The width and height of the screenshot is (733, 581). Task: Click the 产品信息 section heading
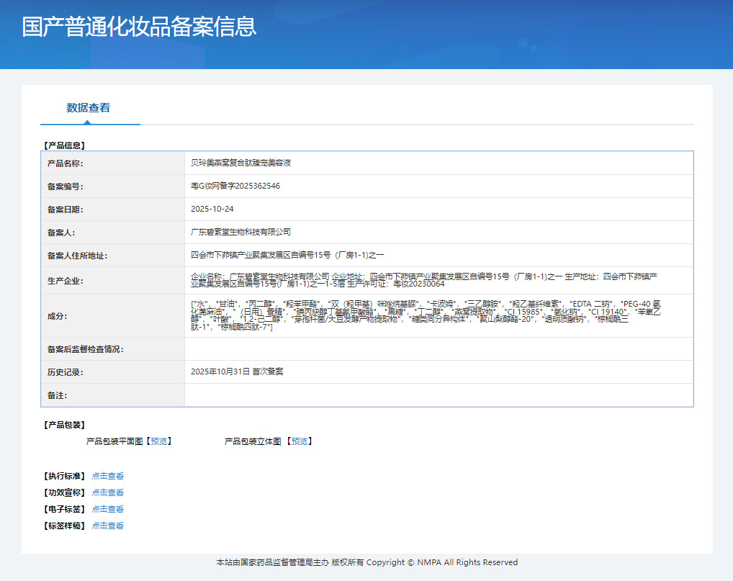coord(65,145)
